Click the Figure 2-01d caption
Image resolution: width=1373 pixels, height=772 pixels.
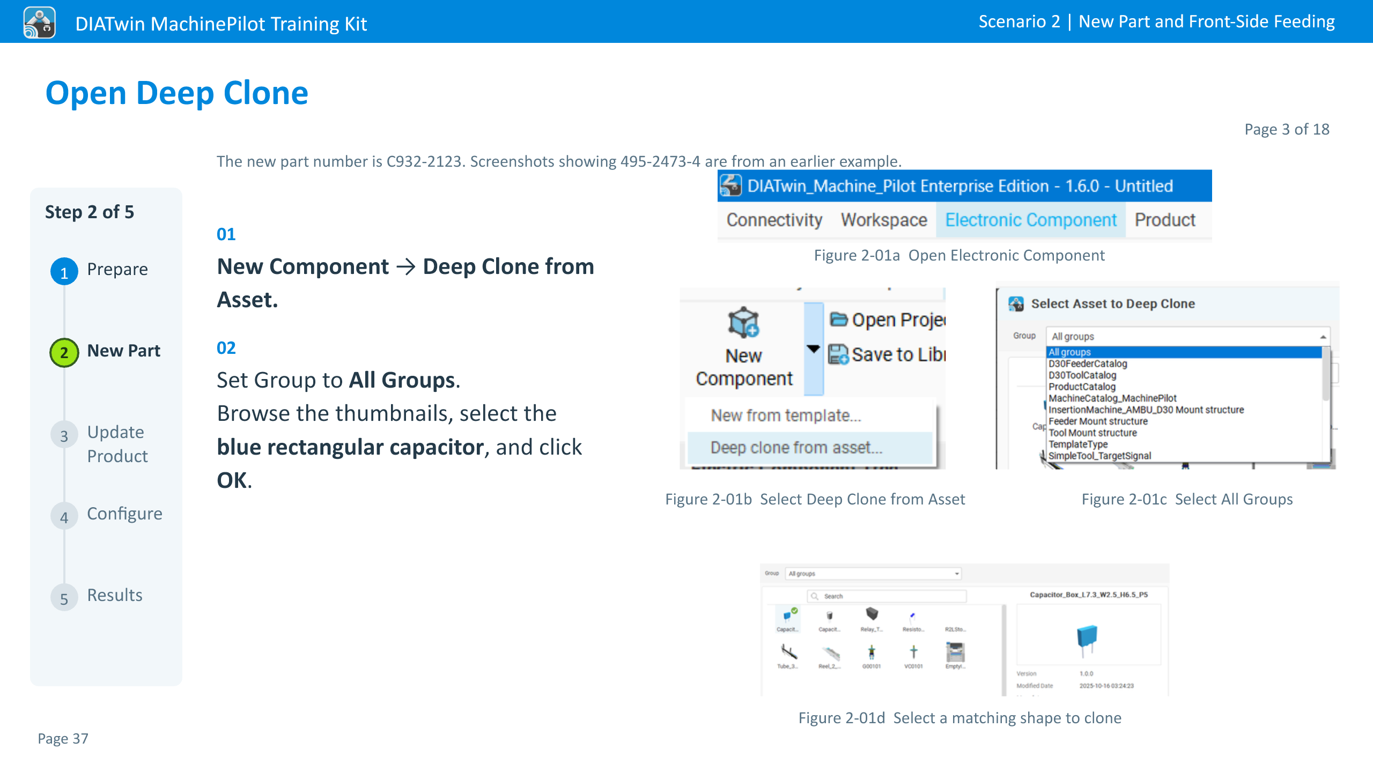959,718
